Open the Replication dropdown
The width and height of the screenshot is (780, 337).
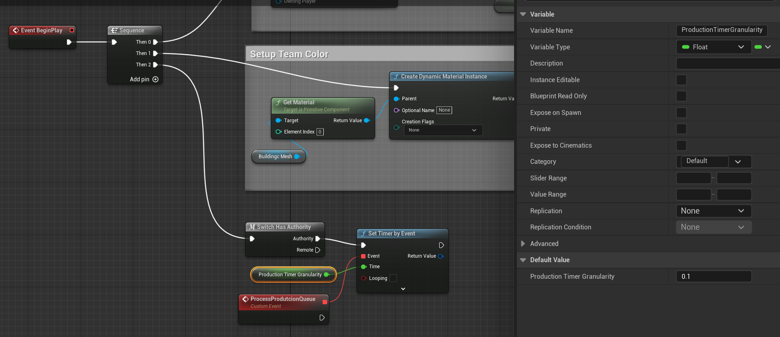click(x=714, y=211)
